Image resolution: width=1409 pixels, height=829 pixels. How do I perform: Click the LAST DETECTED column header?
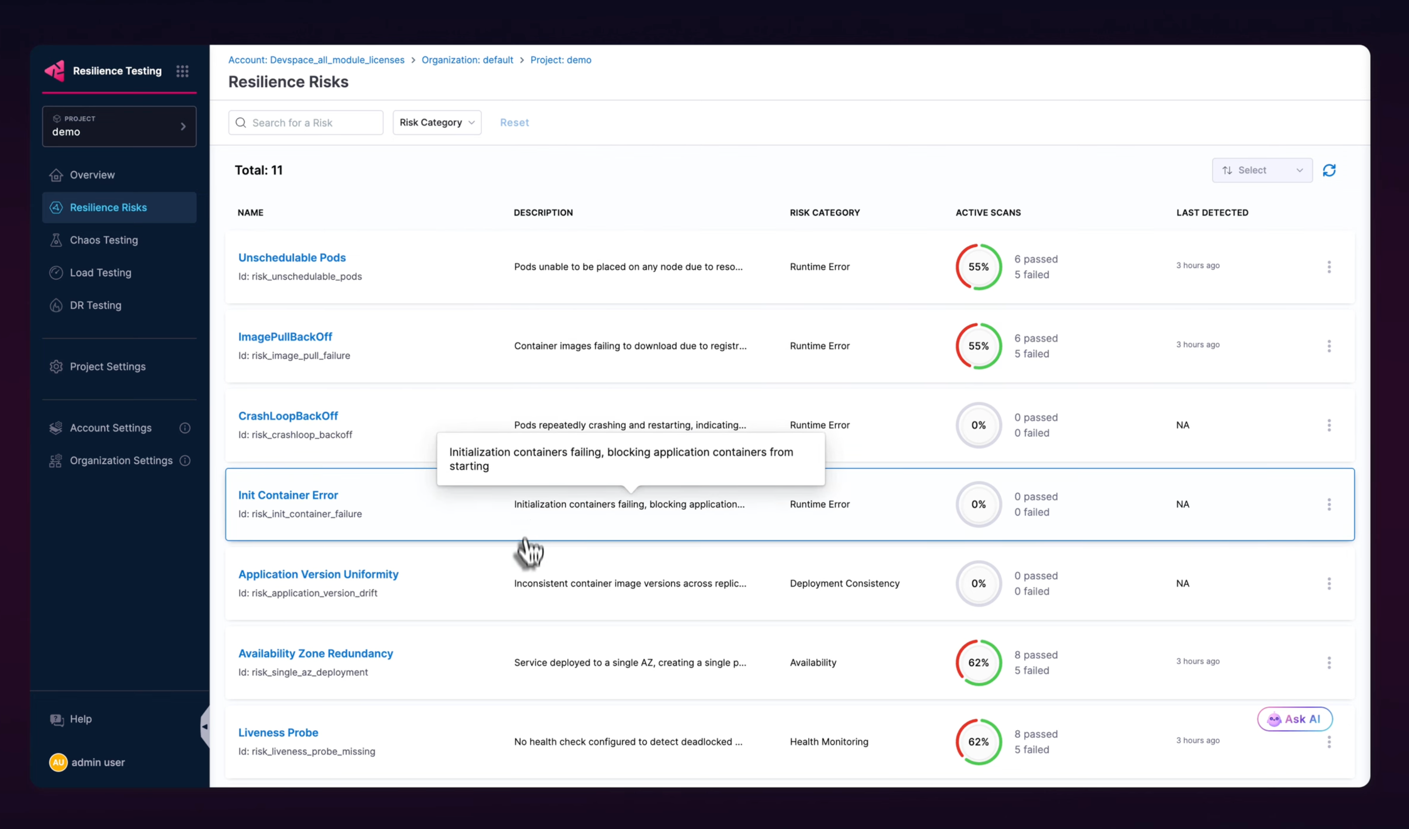[1212, 213]
